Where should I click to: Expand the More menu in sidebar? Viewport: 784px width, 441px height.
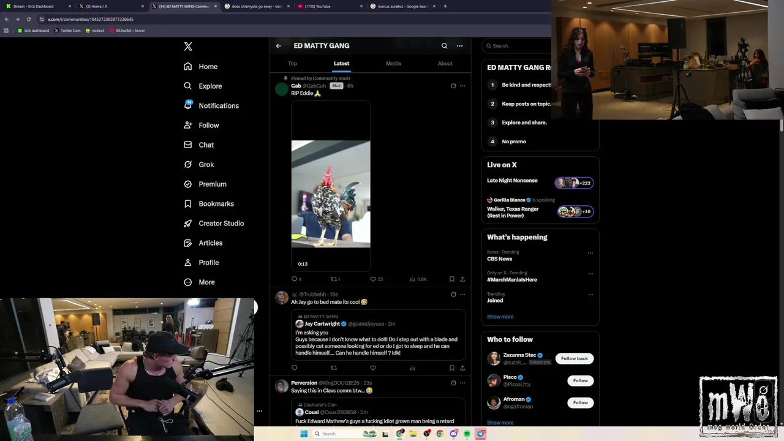(200, 282)
